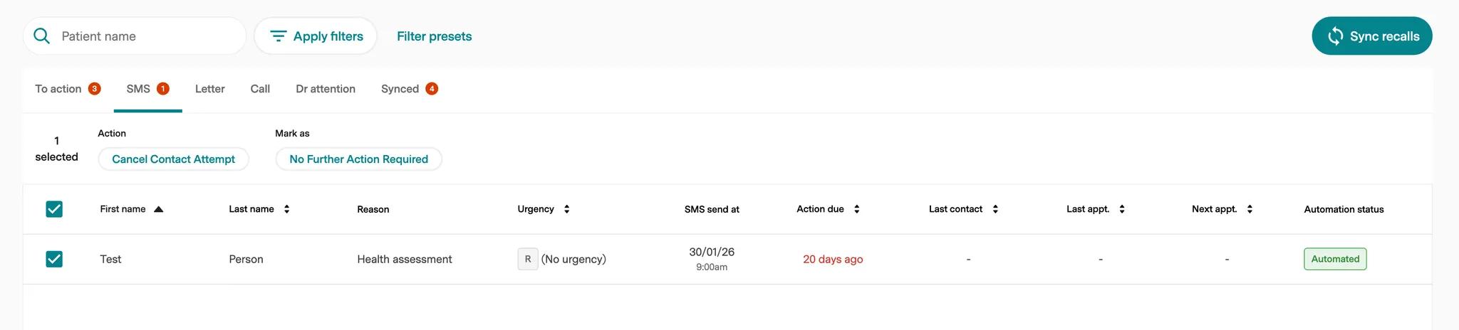Select the Dr attention tab

(x=326, y=89)
